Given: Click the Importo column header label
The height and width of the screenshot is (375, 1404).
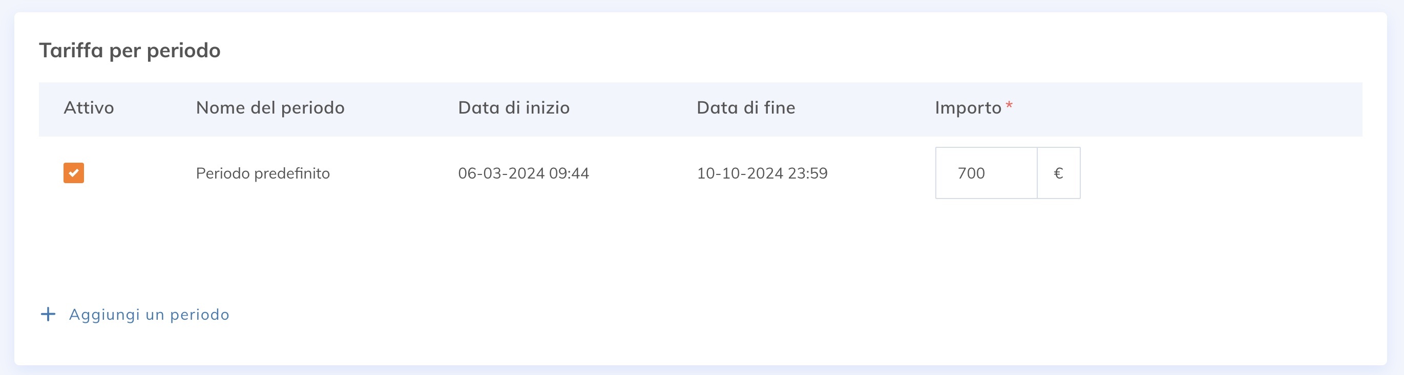Looking at the screenshot, I should point(968,108).
